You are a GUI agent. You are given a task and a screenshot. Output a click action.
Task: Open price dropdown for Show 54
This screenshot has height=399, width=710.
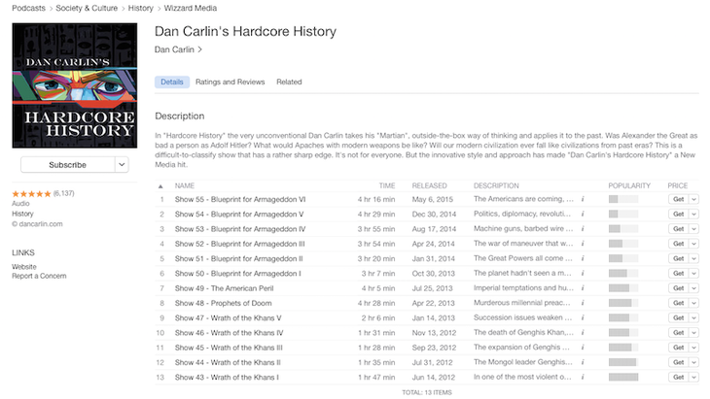pyautogui.click(x=693, y=215)
